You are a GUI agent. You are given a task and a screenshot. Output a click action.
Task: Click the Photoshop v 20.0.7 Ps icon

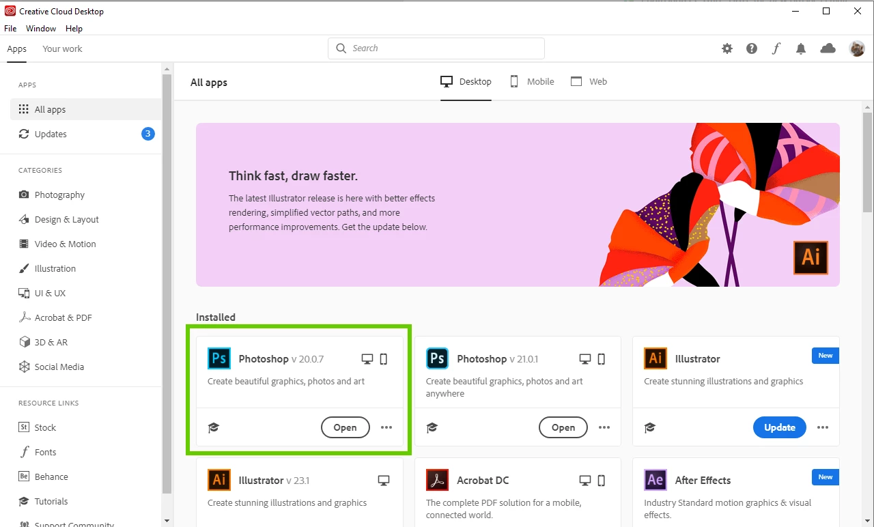point(219,358)
